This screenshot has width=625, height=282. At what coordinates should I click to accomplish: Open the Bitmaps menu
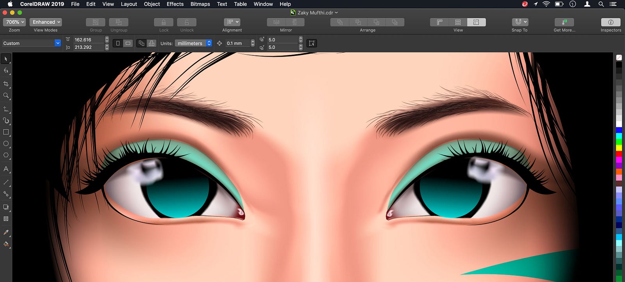tap(200, 4)
